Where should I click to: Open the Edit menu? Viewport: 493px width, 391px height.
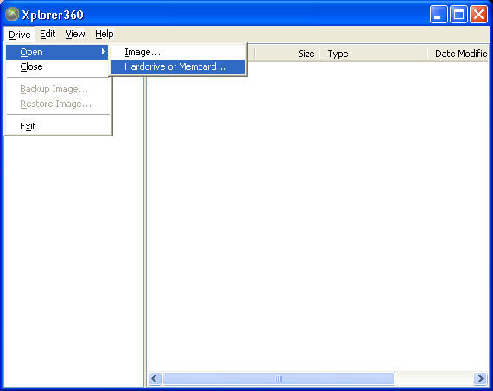pyautogui.click(x=47, y=34)
